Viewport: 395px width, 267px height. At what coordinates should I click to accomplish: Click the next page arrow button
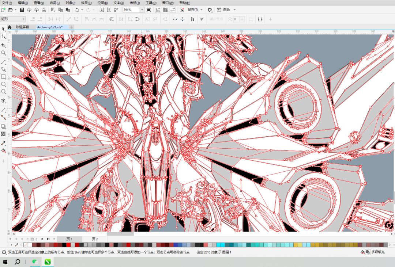tap(42, 239)
